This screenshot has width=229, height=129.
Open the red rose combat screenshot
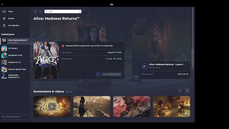pyautogui.click(x=132, y=106)
